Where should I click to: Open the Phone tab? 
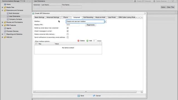(66, 17)
